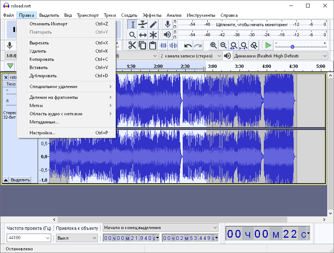The width and height of the screenshot is (334, 253).
Task: Select the Draw tool
Action: click(153, 24)
